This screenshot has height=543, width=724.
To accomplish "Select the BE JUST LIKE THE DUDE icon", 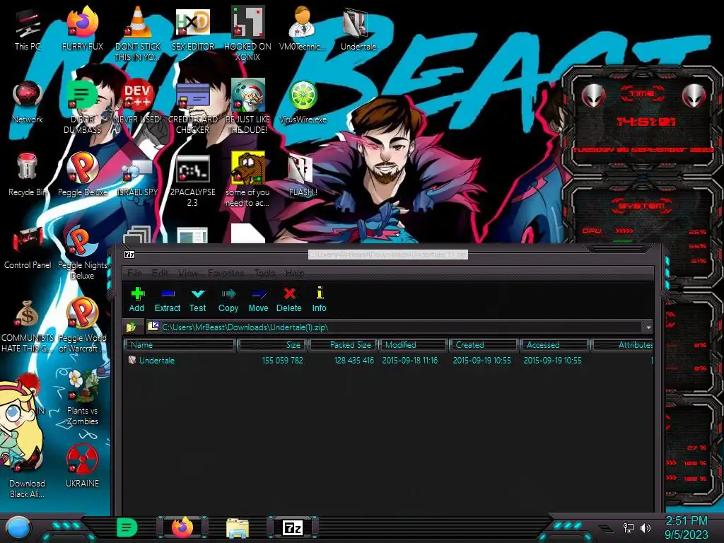I will (247, 107).
